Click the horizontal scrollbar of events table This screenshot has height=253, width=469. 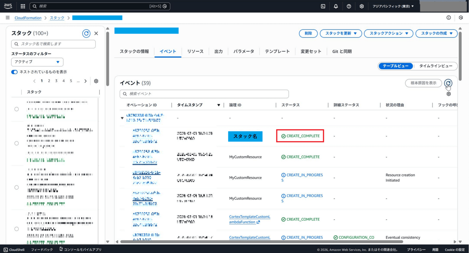tap(262, 242)
